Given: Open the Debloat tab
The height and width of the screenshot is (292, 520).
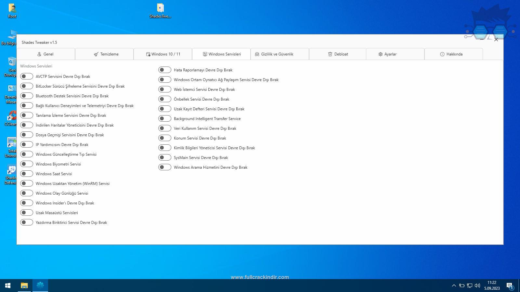Looking at the screenshot, I should pyautogui.click(x=338, y=54).
